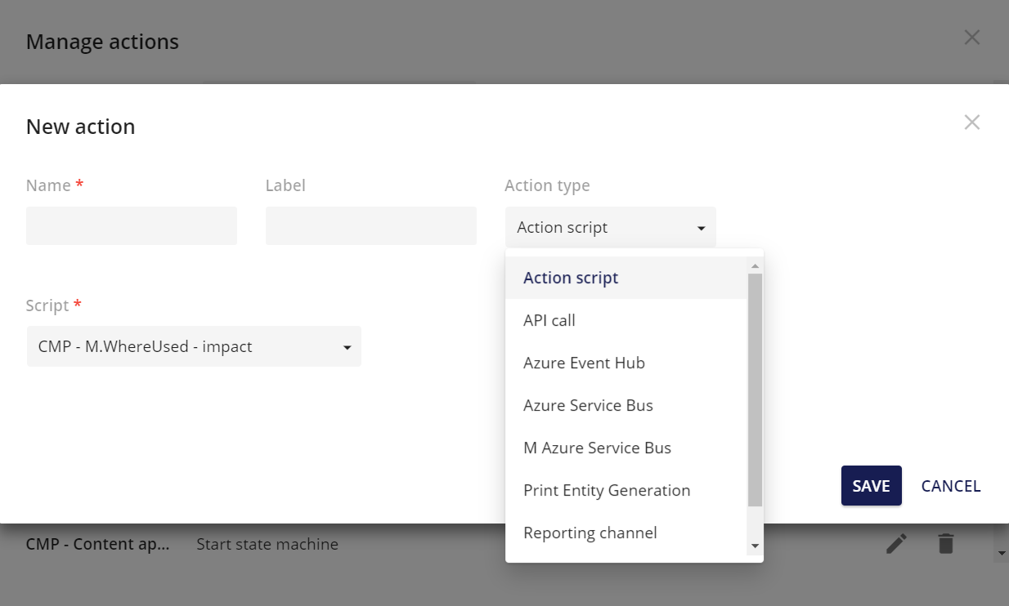Click the Label text field
Image resolution: width=1009 pixels, height=606 pixels.
(x=370, y=225)
